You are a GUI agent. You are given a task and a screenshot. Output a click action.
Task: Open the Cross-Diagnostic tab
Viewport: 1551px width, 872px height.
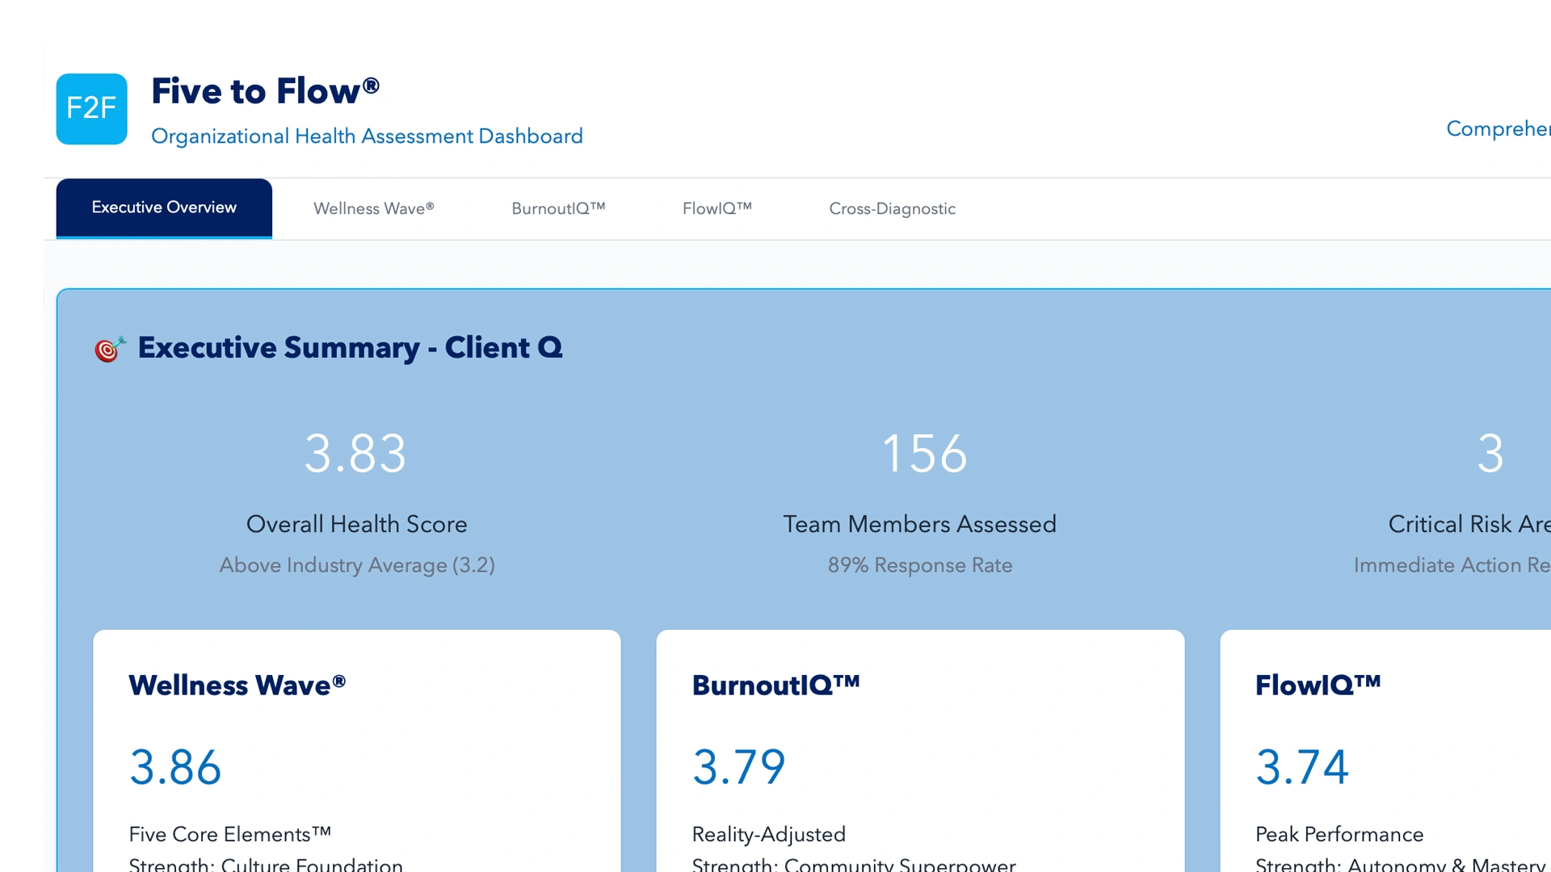892,208
